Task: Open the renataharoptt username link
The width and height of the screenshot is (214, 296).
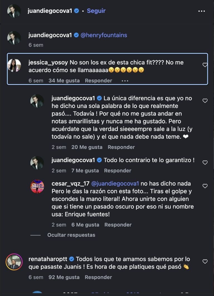Action: coord(48,259)
